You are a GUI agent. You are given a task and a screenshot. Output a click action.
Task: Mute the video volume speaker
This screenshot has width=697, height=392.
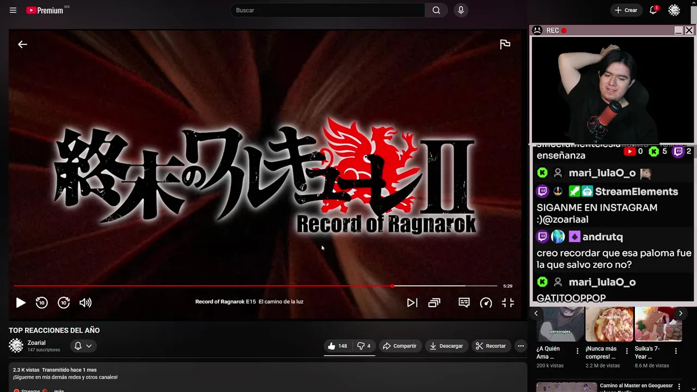tap(85, 303)
